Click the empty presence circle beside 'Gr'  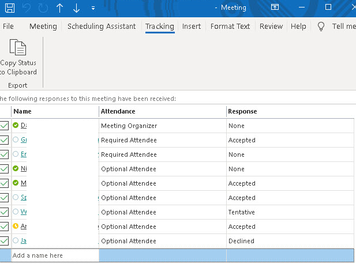pyautogui.click(x=16, y=139)
